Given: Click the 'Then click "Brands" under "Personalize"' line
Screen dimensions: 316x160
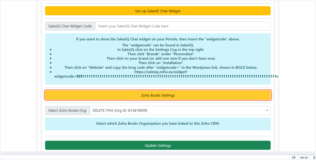Looking at the screenshot, I should click(x=161, y=54).
